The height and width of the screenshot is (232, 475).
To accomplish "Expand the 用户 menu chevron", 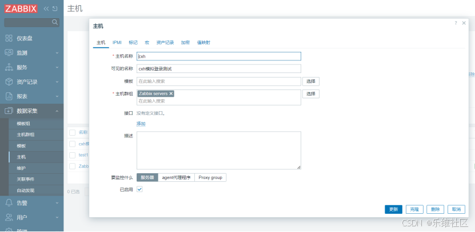I will (57, 218).
